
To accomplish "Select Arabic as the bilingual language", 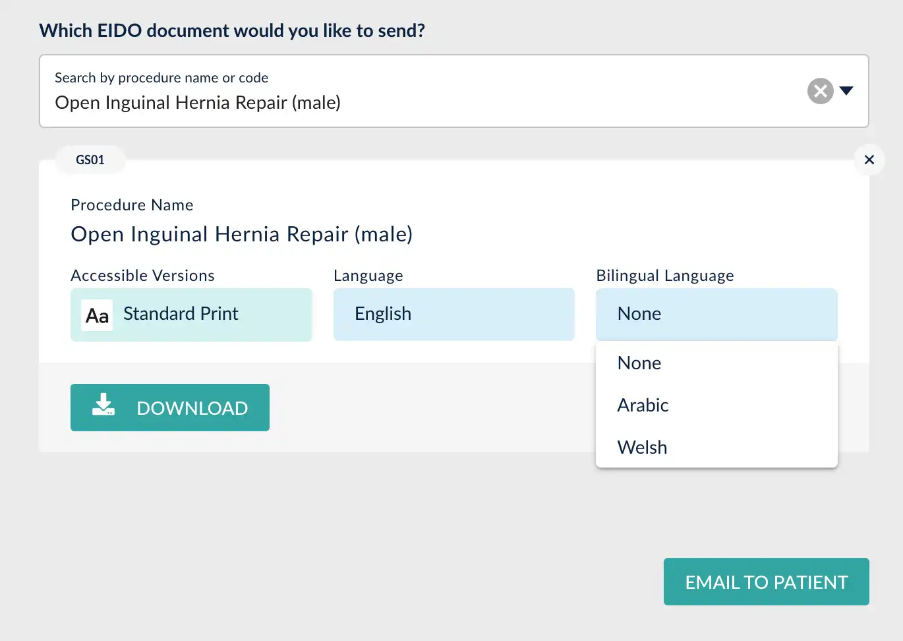I will pyautogui.click(x=716, y=405).
